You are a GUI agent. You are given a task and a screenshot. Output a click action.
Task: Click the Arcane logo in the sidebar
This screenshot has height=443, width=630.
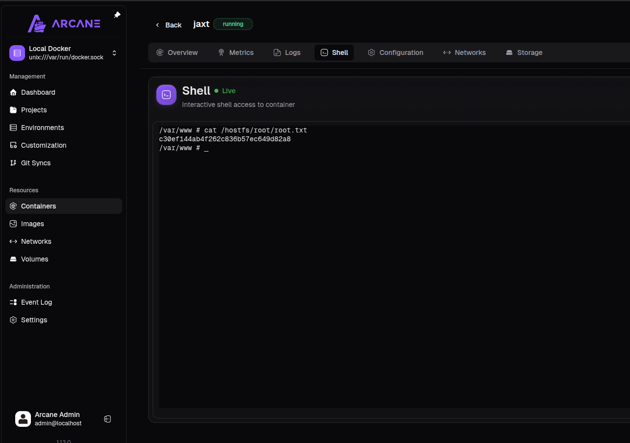pyautogui.click(x=64, y=23)
